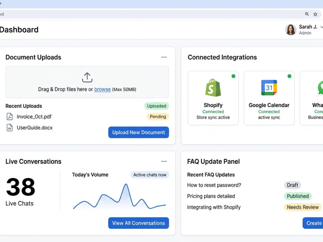Click View All Conversations button
Image resolution: width=323 pixels, height=242 pixels.
(x=139, y=223)
